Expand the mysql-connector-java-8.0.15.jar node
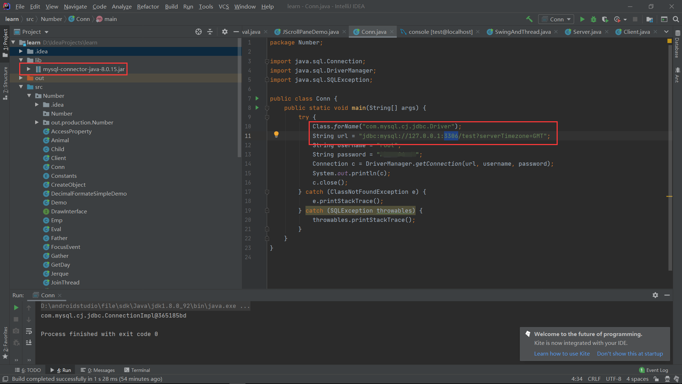Viewport: 682px width, 384px height. point(29,69)
